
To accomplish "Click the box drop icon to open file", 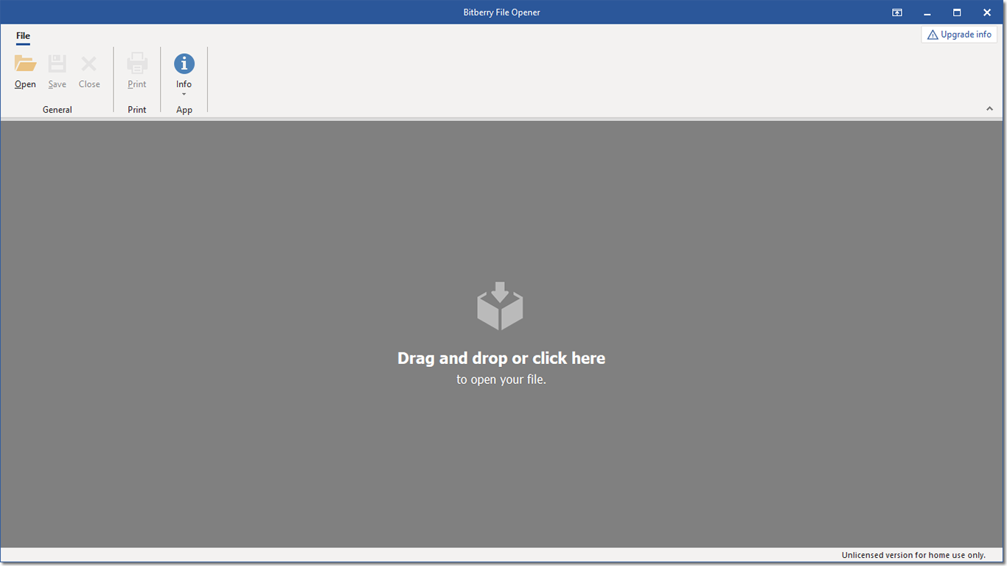I will click(x=500, y=305).
